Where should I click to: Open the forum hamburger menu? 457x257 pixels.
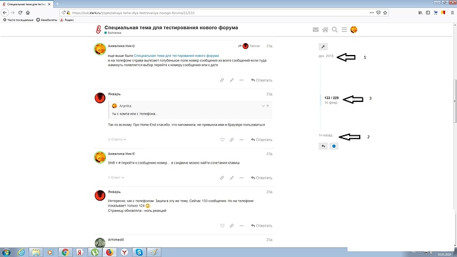pyautogui.click(x=344, y=30)
